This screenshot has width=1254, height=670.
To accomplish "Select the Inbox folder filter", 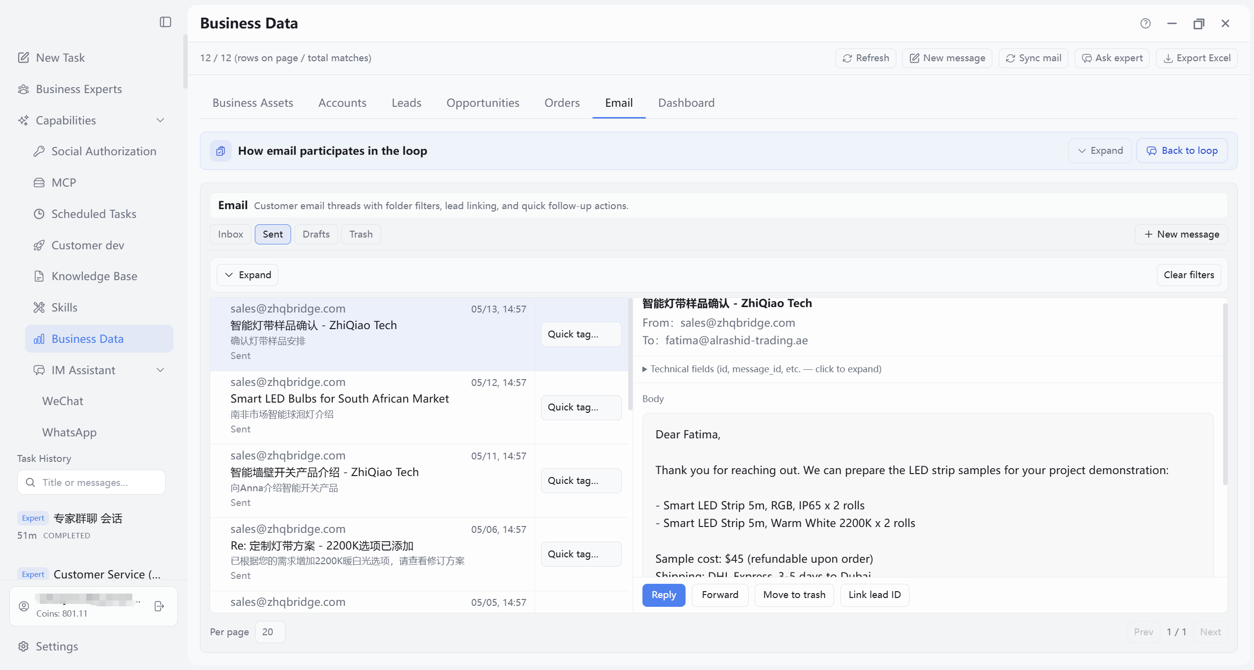I will pyautogui.click(x=230, y=234).
